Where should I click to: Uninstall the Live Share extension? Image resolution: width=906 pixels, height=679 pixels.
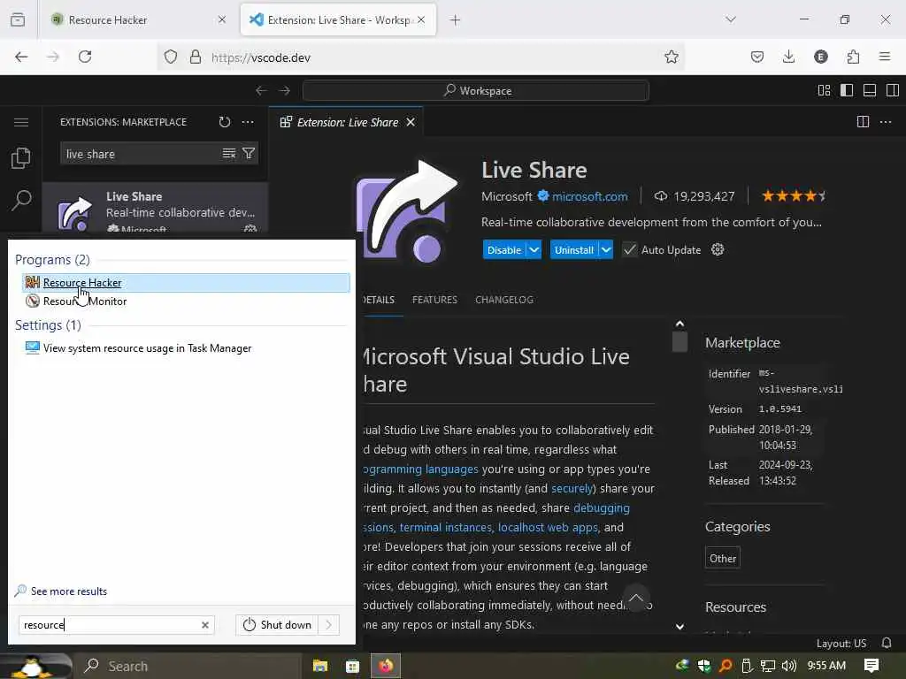pos(574,250)
